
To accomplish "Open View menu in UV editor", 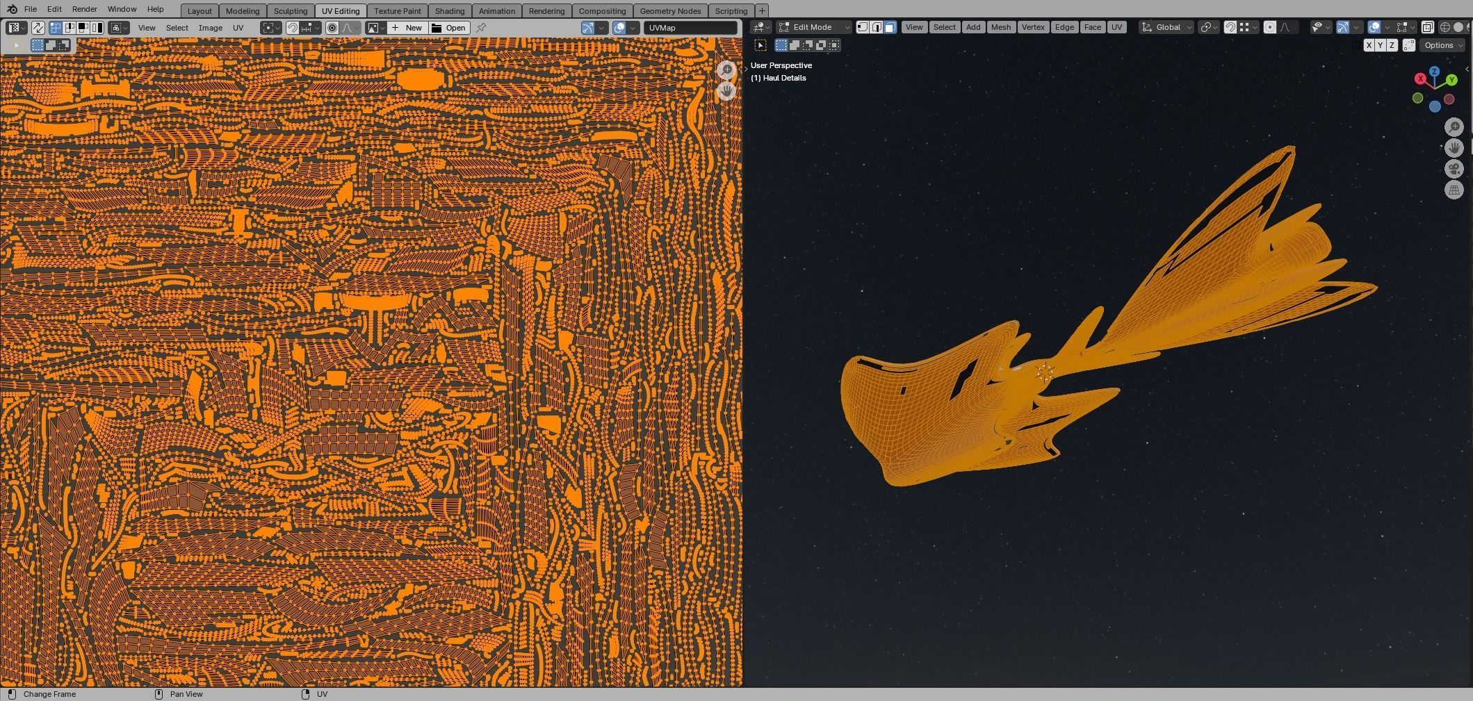I will pos(147,28).
